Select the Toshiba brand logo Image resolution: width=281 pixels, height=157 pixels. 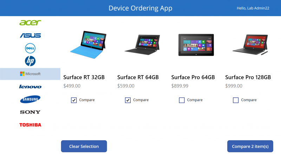tap(30, 125)
